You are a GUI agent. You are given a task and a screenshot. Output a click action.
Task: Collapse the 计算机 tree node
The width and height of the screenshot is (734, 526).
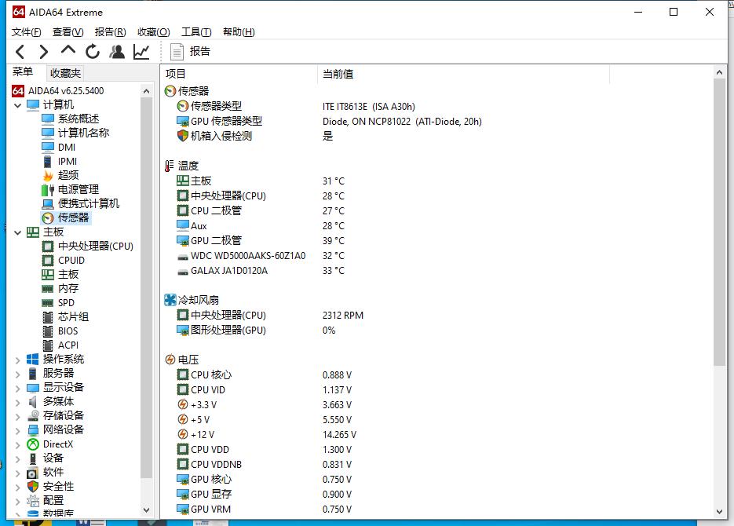pos(17,104)
